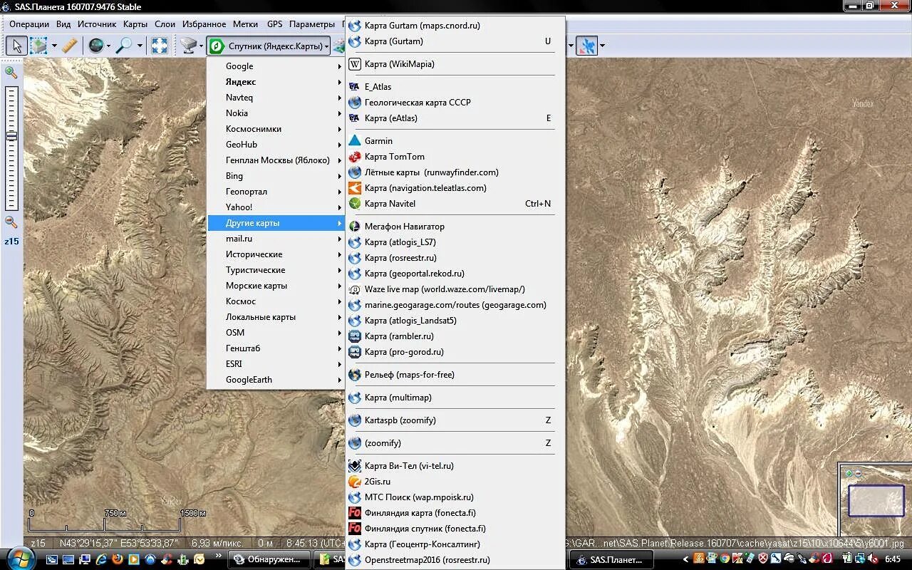Expand the Генштаб submenu
The image size is (912, 570).
276,348
